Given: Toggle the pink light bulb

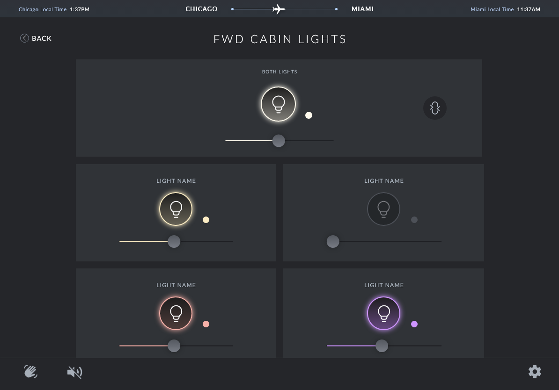Looking at the screenshot, I should coord(176,313).
